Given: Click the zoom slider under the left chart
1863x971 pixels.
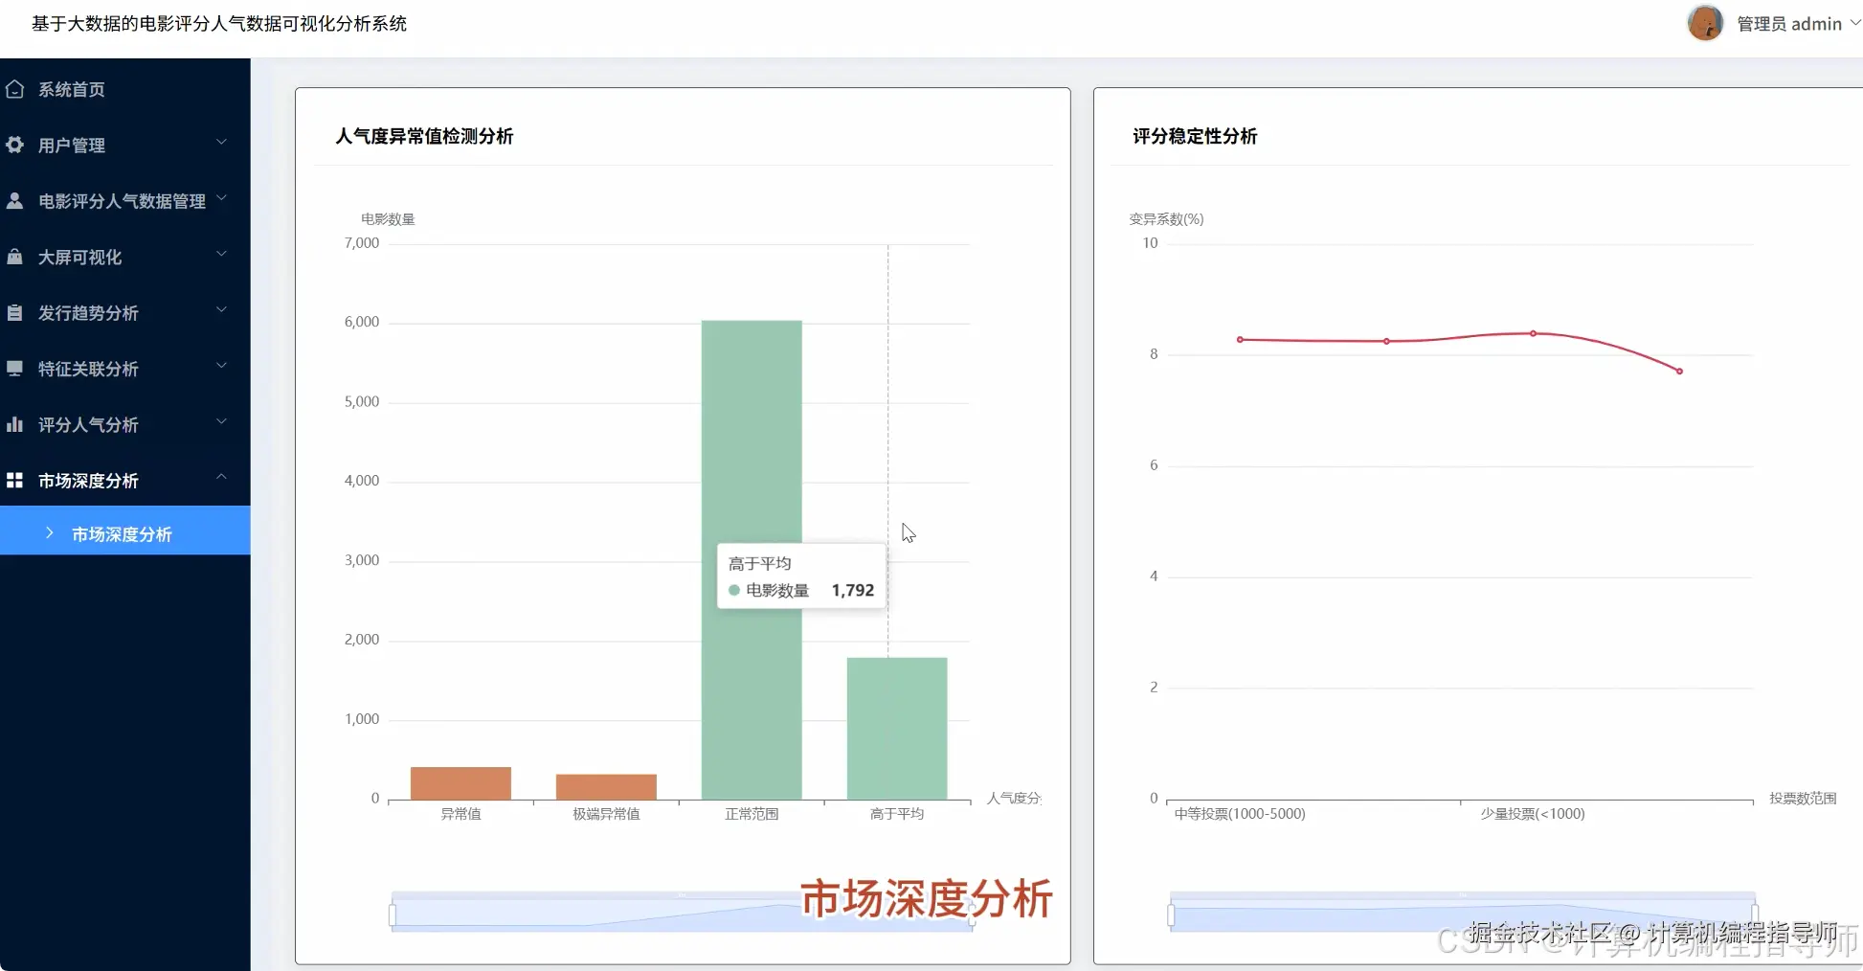Looking at the screenshot, I should pyautogui.click(x=680, y=911).
